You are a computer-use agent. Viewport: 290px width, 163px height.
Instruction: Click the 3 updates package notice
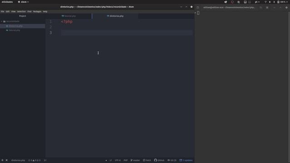click(186, 160)
